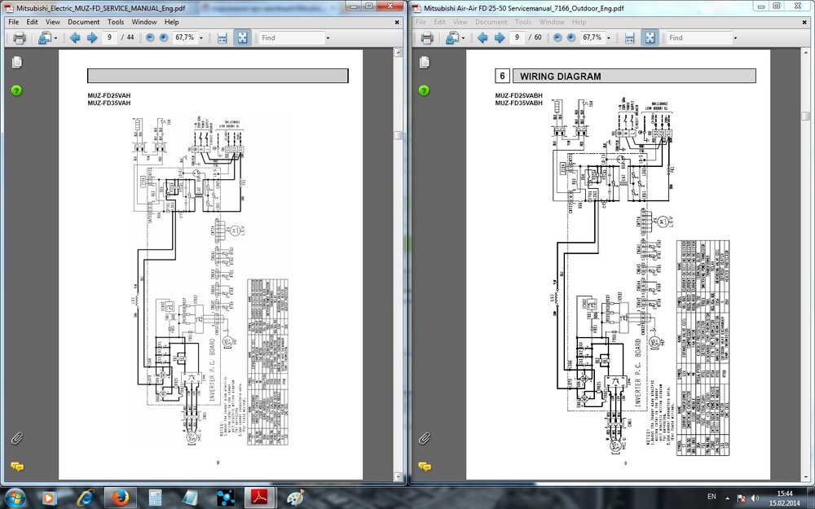
Task: Click the Print icon in the MUZ-FD_SERVICE_MANUAL window
Action: pyautogui.click(x=18, y=37)
